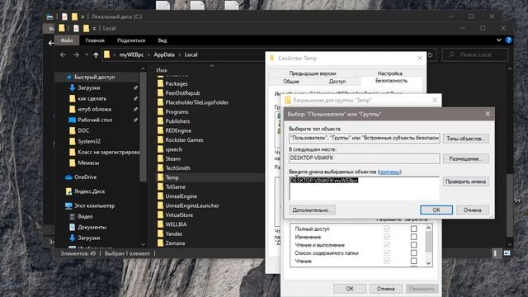Open Документы under Этот компьютер

pyautogui.click(x=92, y=228)
